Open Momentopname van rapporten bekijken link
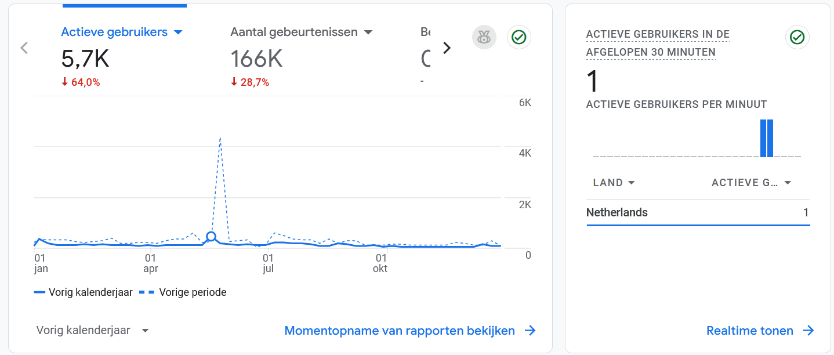834x355 pixels. point(400,331)
